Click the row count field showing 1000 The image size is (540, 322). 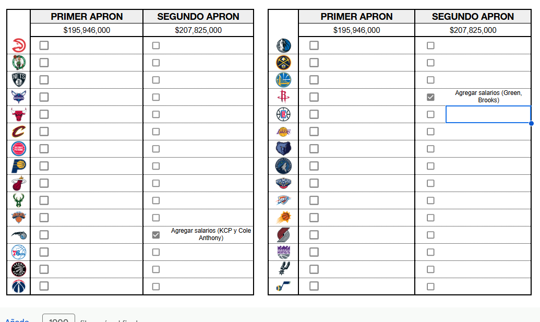[x=58, y=319]
